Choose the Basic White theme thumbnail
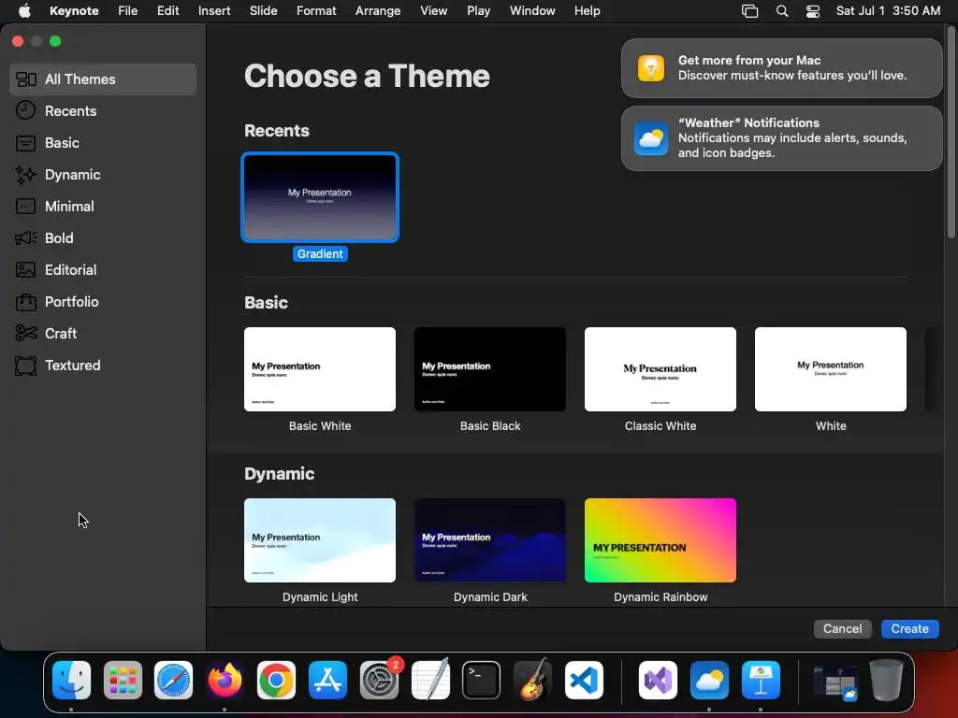The image size is (958, 718). pos(320,369)
